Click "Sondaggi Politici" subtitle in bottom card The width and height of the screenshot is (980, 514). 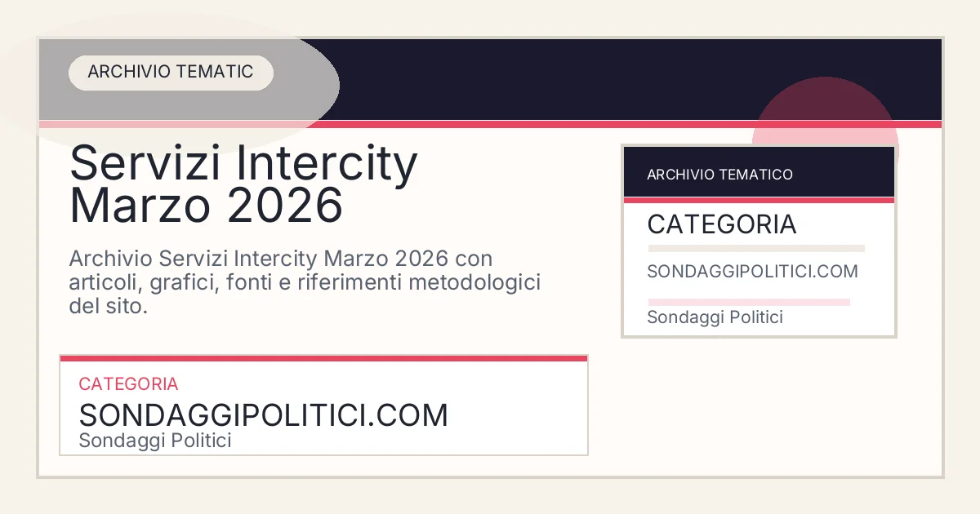(x=155, y=441)
